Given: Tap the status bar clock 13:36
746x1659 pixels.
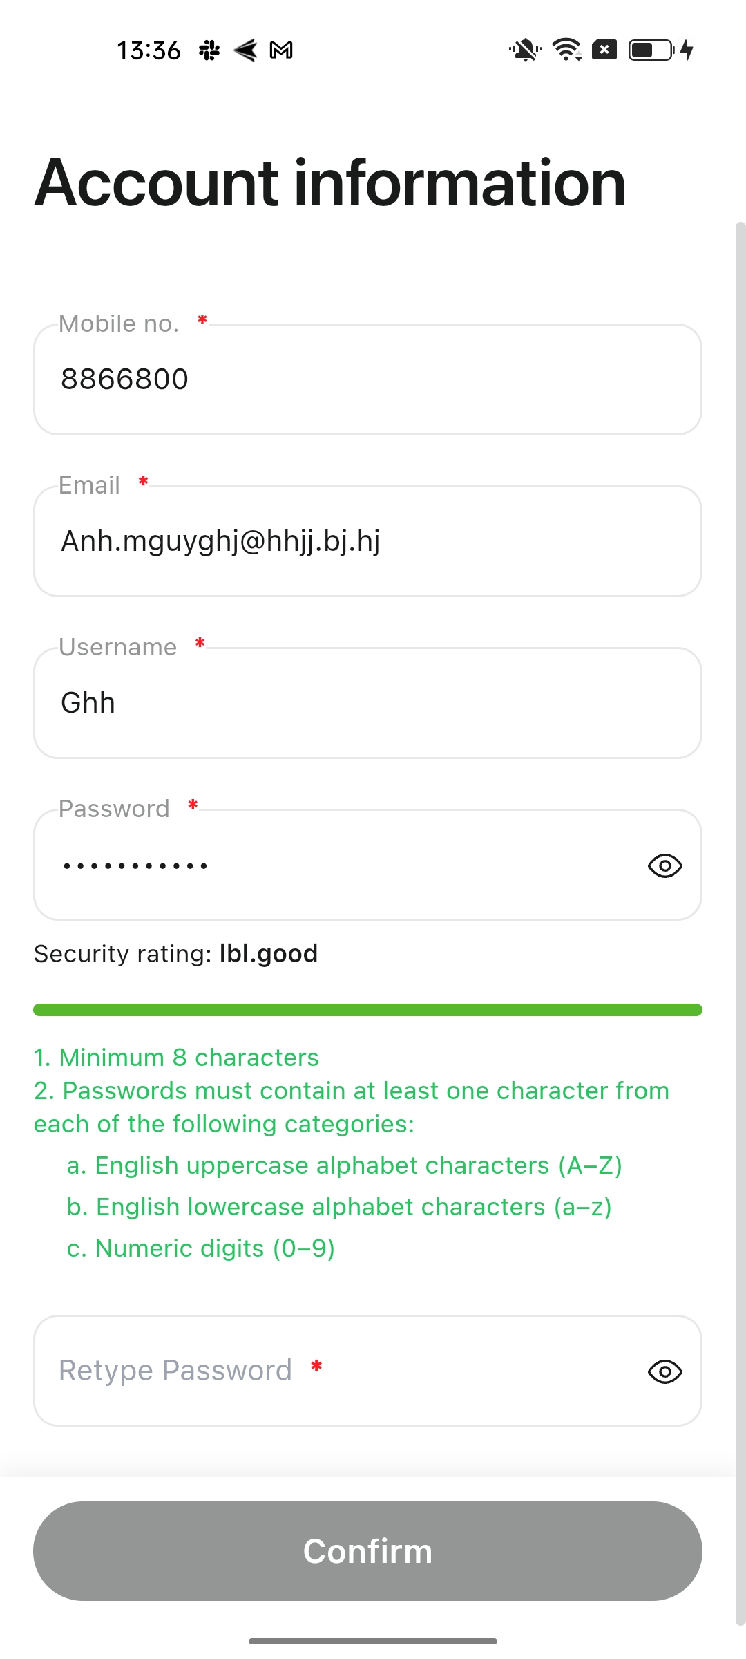Looking at the screenshot, I should (149, 50).
